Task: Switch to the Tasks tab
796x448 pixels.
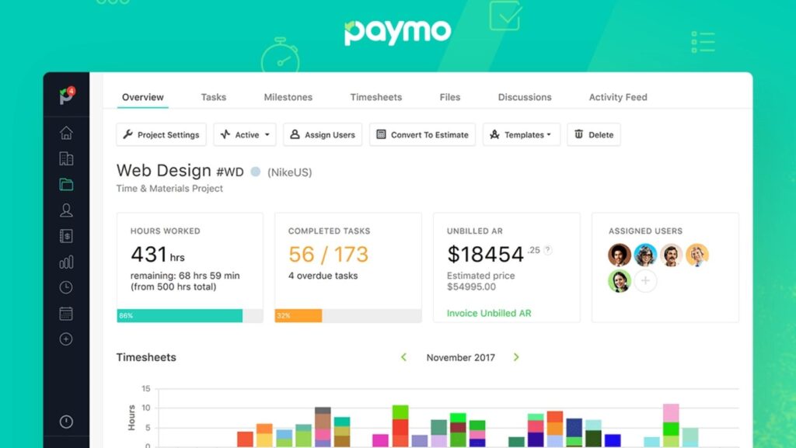Action: pos(213,97)
